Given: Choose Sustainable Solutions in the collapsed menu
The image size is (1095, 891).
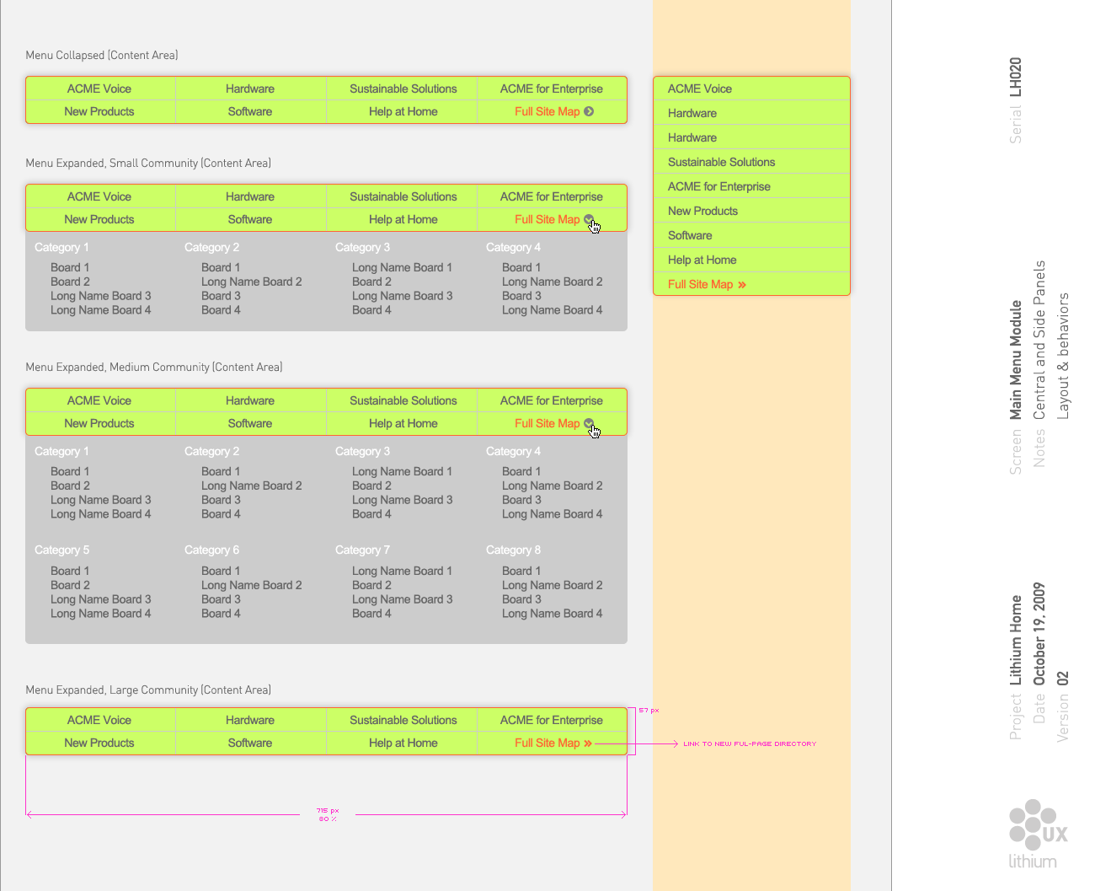Looking at the screenshot, I should coord(403,89).
